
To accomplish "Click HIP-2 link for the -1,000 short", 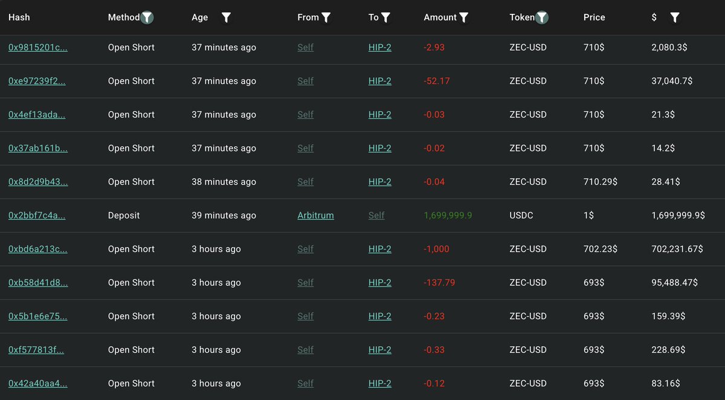I will (379, 249).
